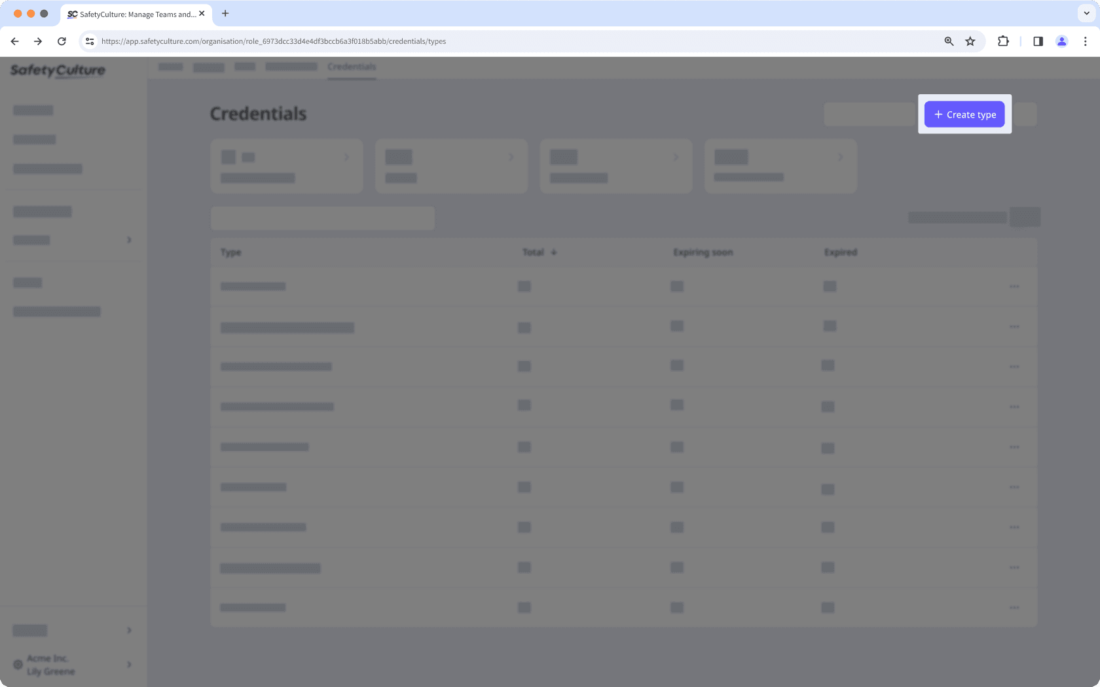The width and height of the screenshot is (1100, 687).
Task: Switch to the Credentials tab
Action: coord(352,67)
